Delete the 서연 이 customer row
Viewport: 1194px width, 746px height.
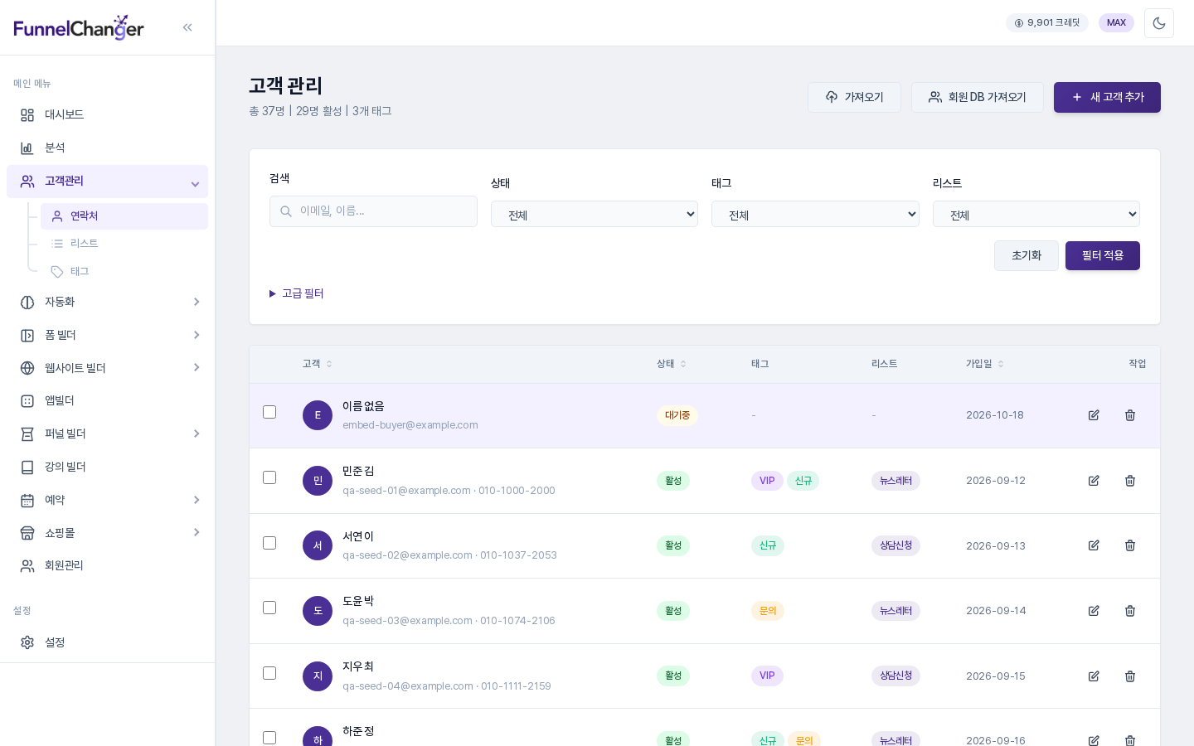click(1130, 545)
